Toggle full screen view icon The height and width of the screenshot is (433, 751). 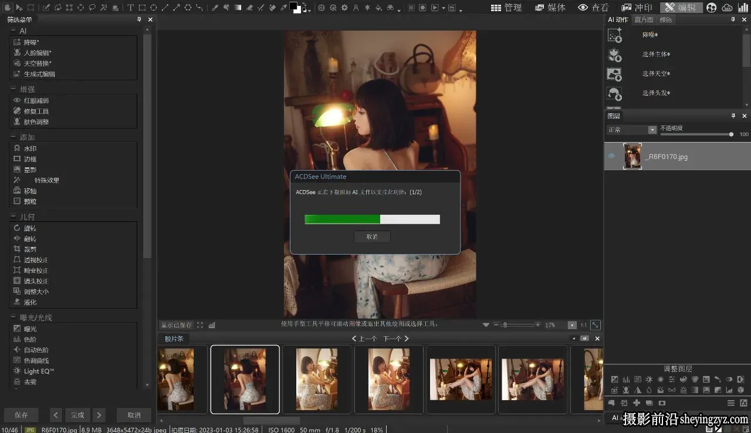coord(200,324)
